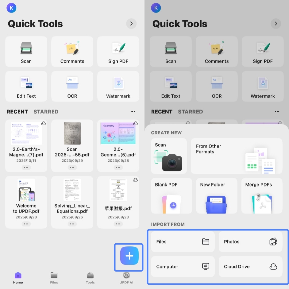
Task: Open options for Scan 2025-...-55.pdf
Action: [x=72, y=168]
